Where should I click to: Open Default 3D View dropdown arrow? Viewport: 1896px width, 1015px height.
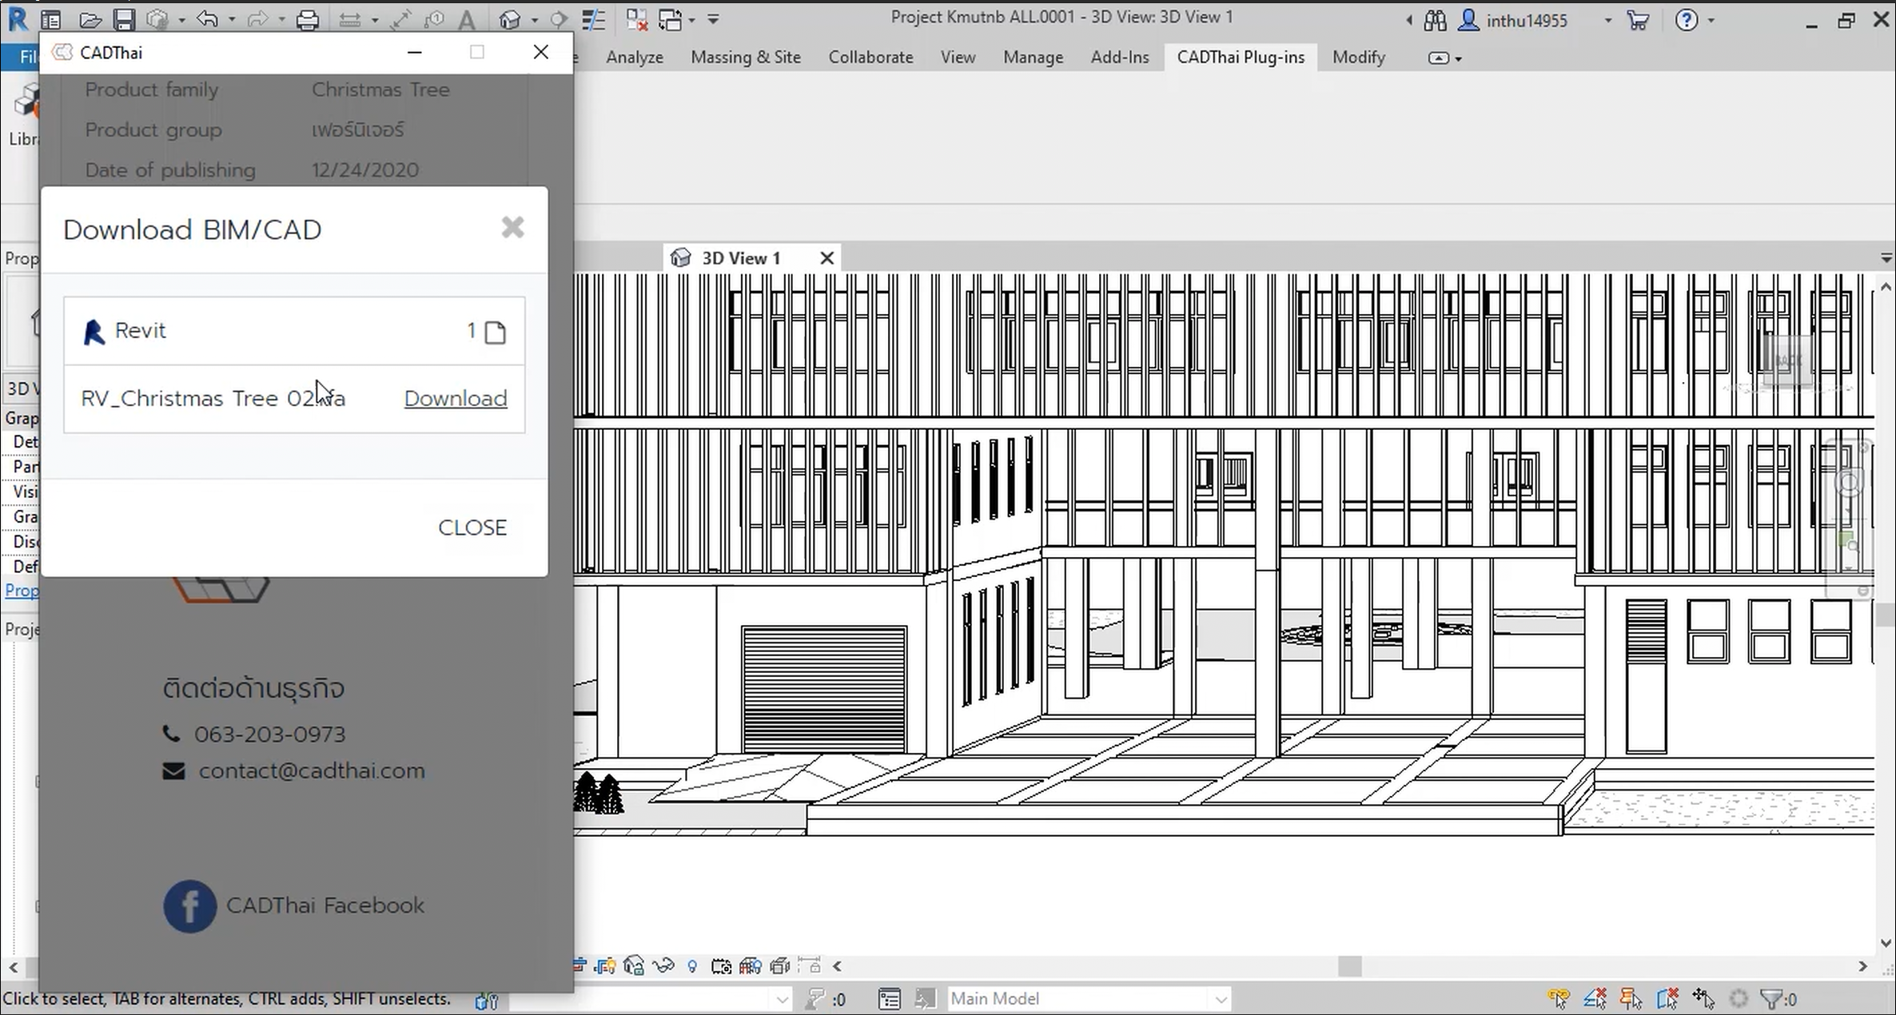pos(534,20)
